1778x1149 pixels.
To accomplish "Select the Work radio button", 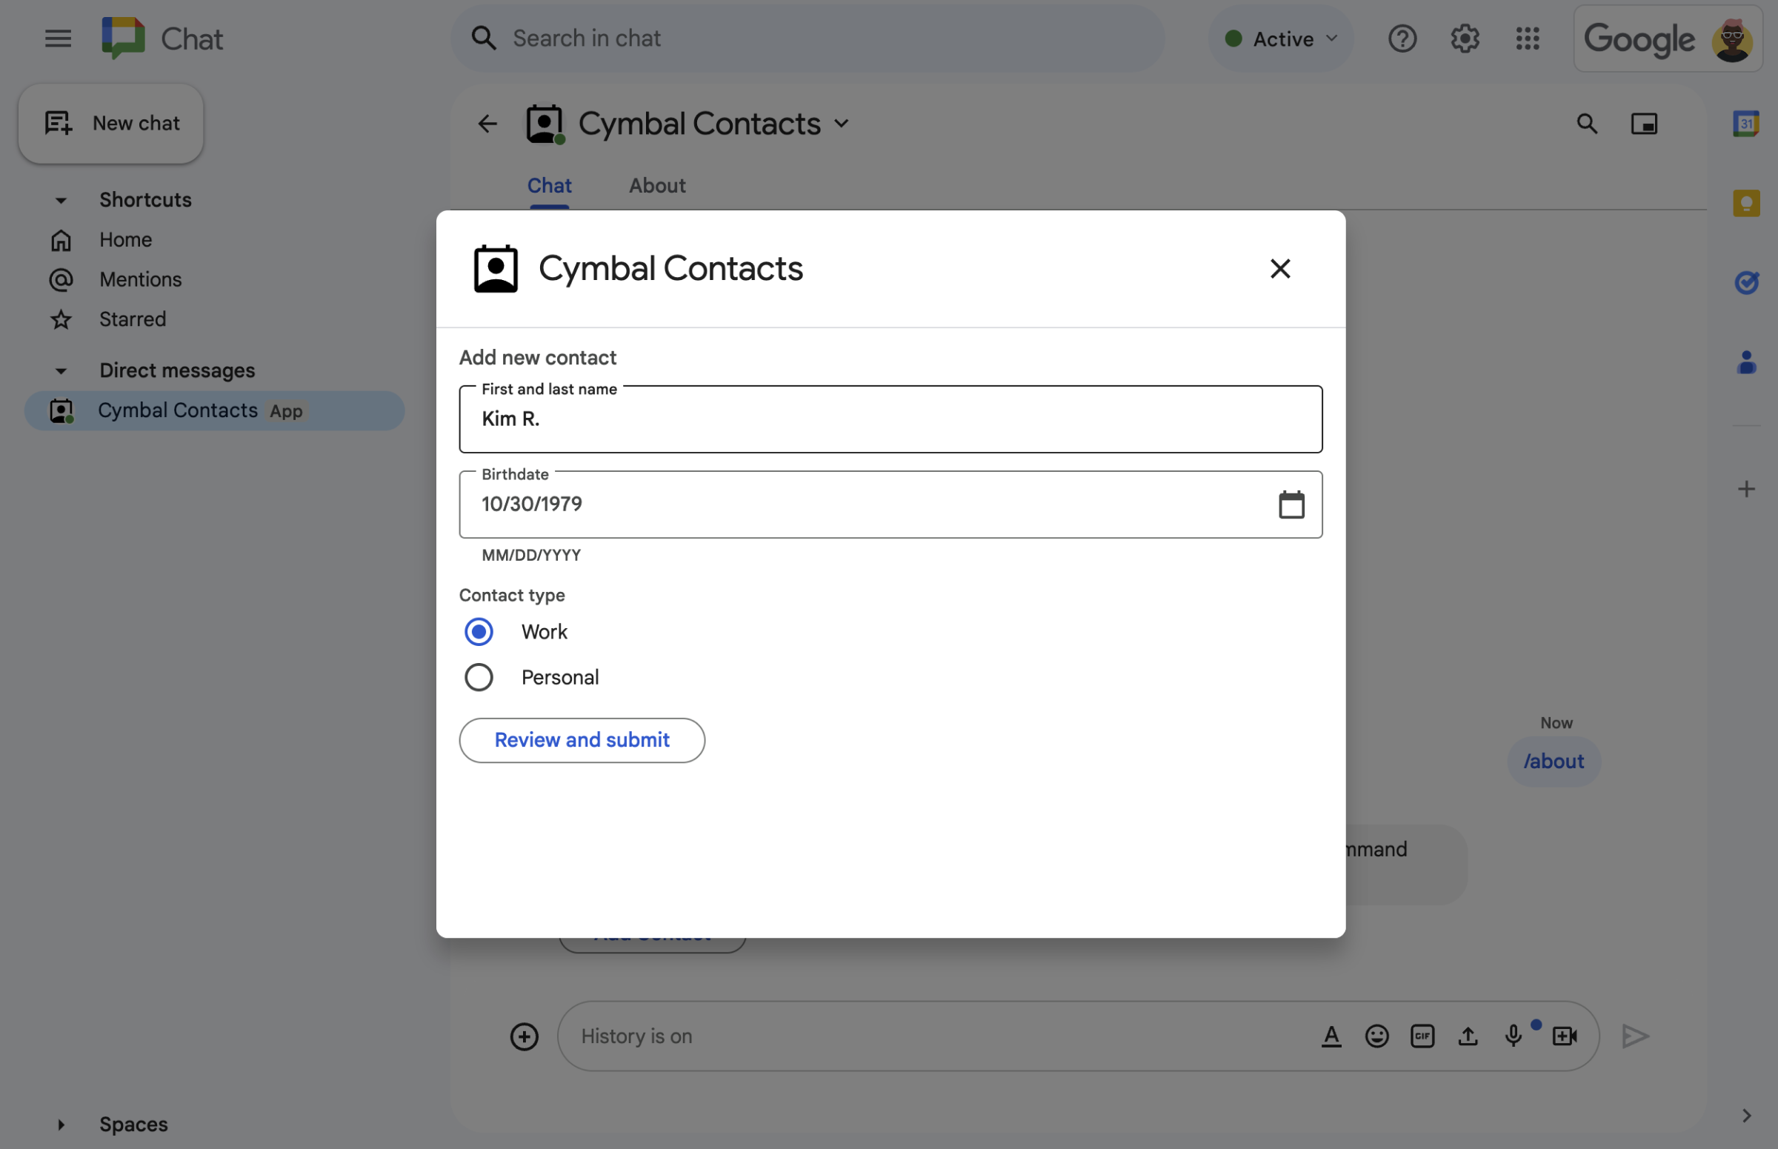I will coord(479,632).
